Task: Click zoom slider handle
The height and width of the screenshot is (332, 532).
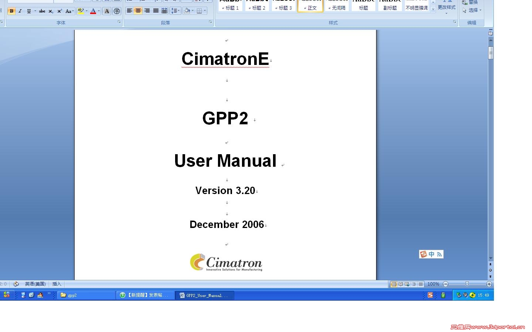Action: 467,284
